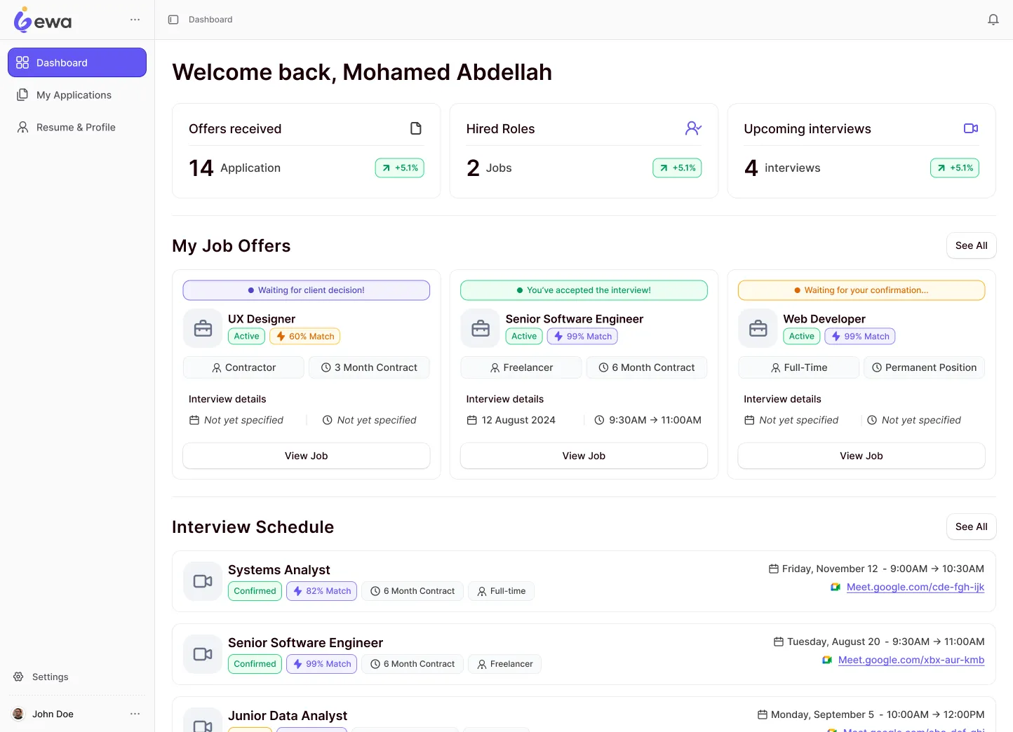Click the video icon beside Systems Analyst
1013x732 pixels.
click(x=203, y=581)
